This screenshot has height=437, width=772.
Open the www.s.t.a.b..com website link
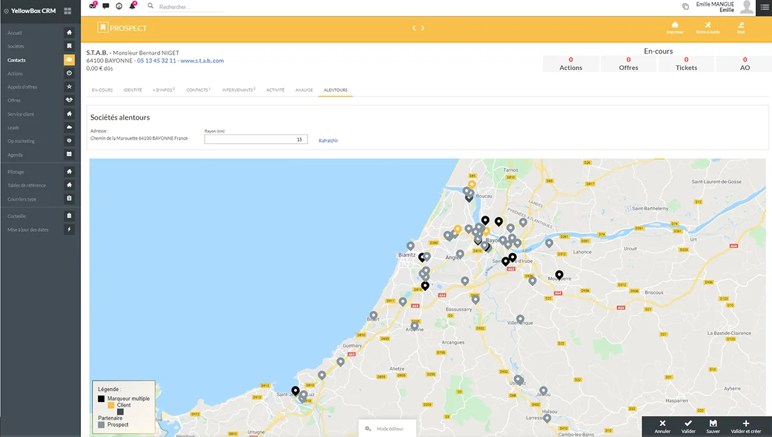click(x=202, y=60)
